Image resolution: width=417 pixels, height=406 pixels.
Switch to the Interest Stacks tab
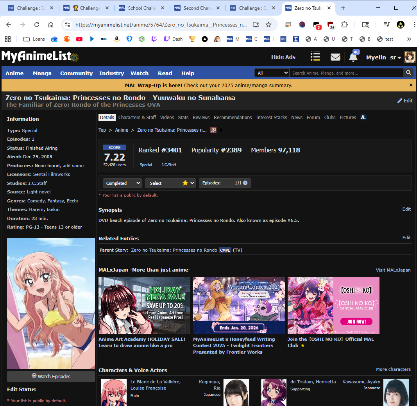click(272, 118)
